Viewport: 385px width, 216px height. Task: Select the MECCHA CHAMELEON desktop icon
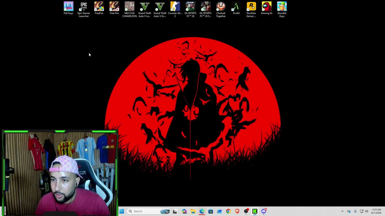coord(129,10)
